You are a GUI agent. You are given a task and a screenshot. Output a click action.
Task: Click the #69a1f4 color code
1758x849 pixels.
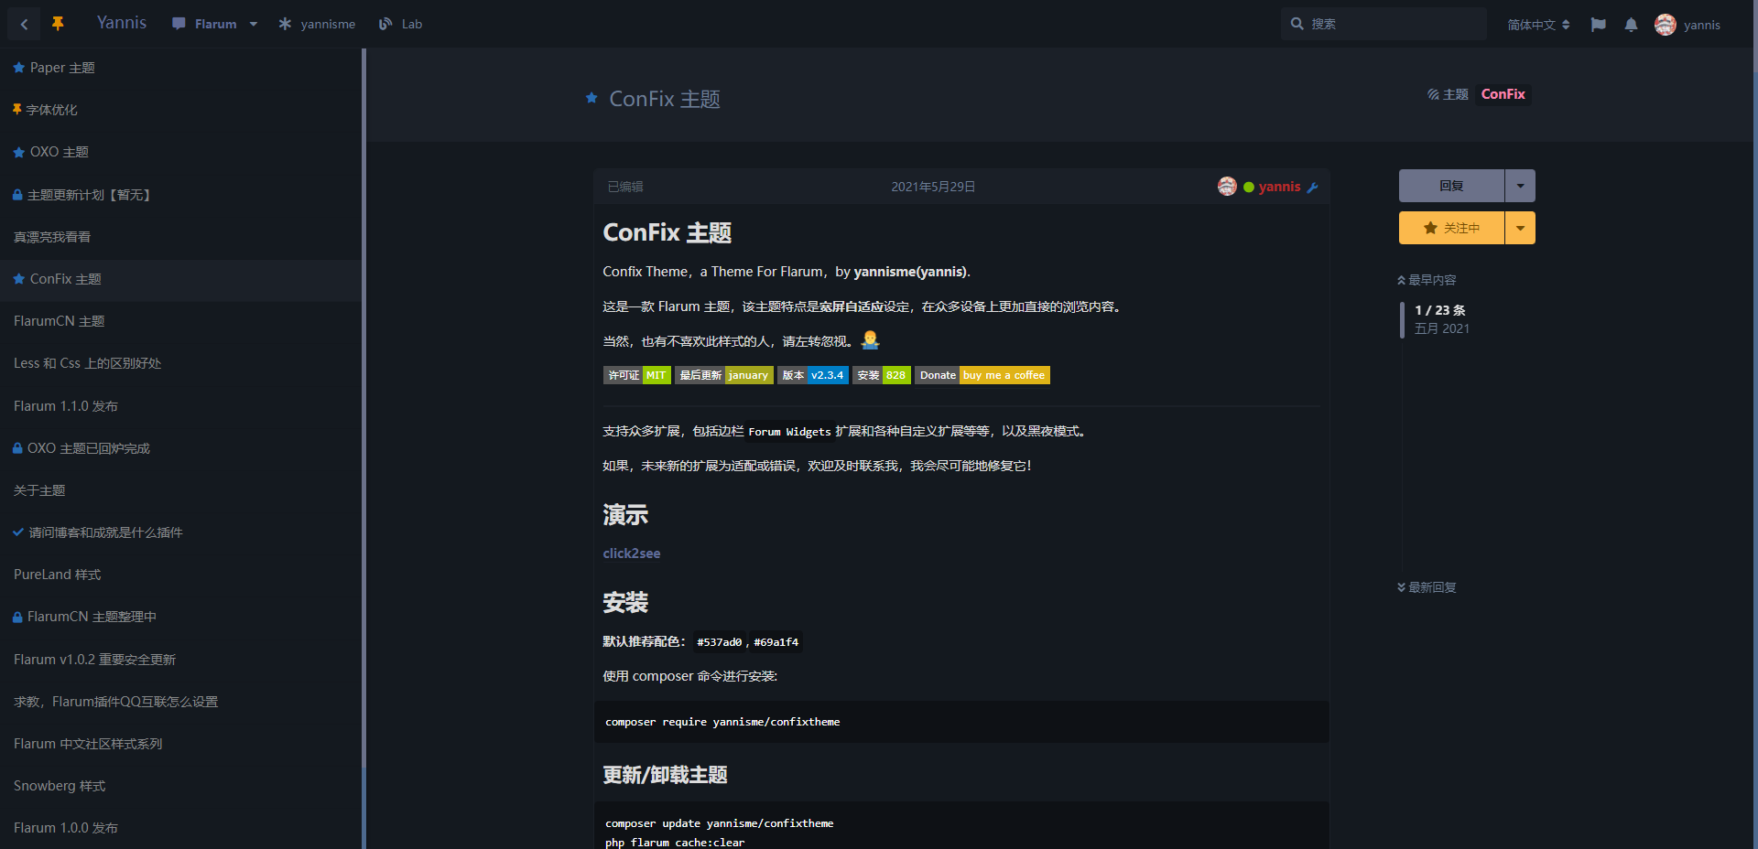click(x=776, y=642)
